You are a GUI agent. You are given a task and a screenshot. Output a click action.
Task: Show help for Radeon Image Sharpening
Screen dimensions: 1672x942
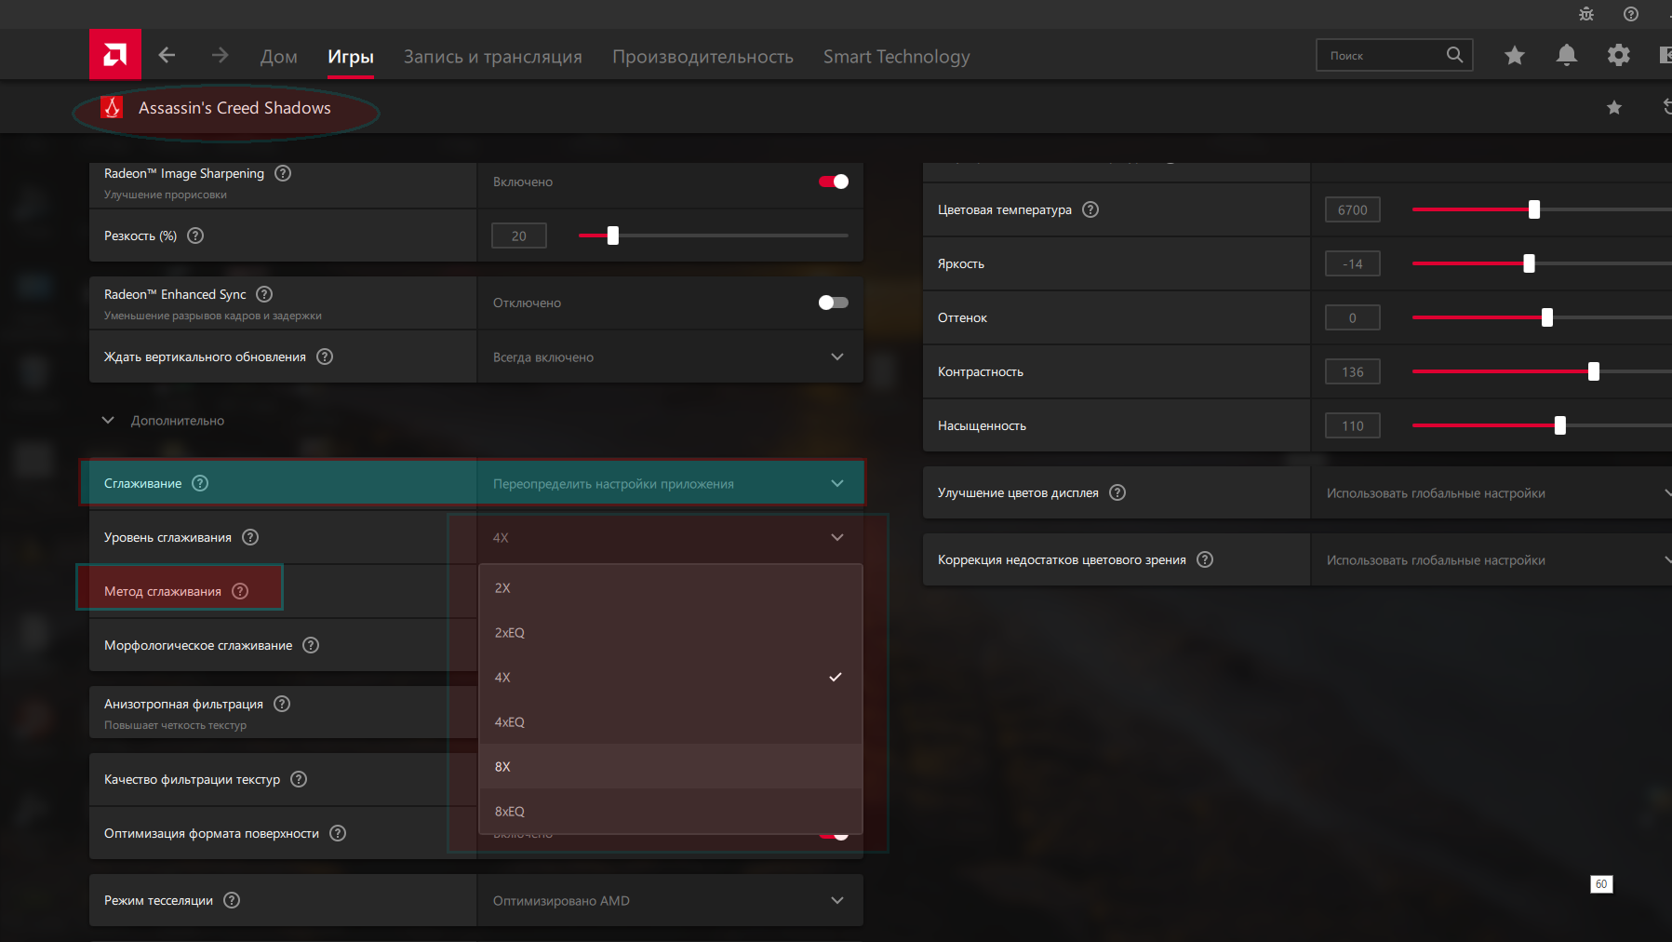point(283,173)
